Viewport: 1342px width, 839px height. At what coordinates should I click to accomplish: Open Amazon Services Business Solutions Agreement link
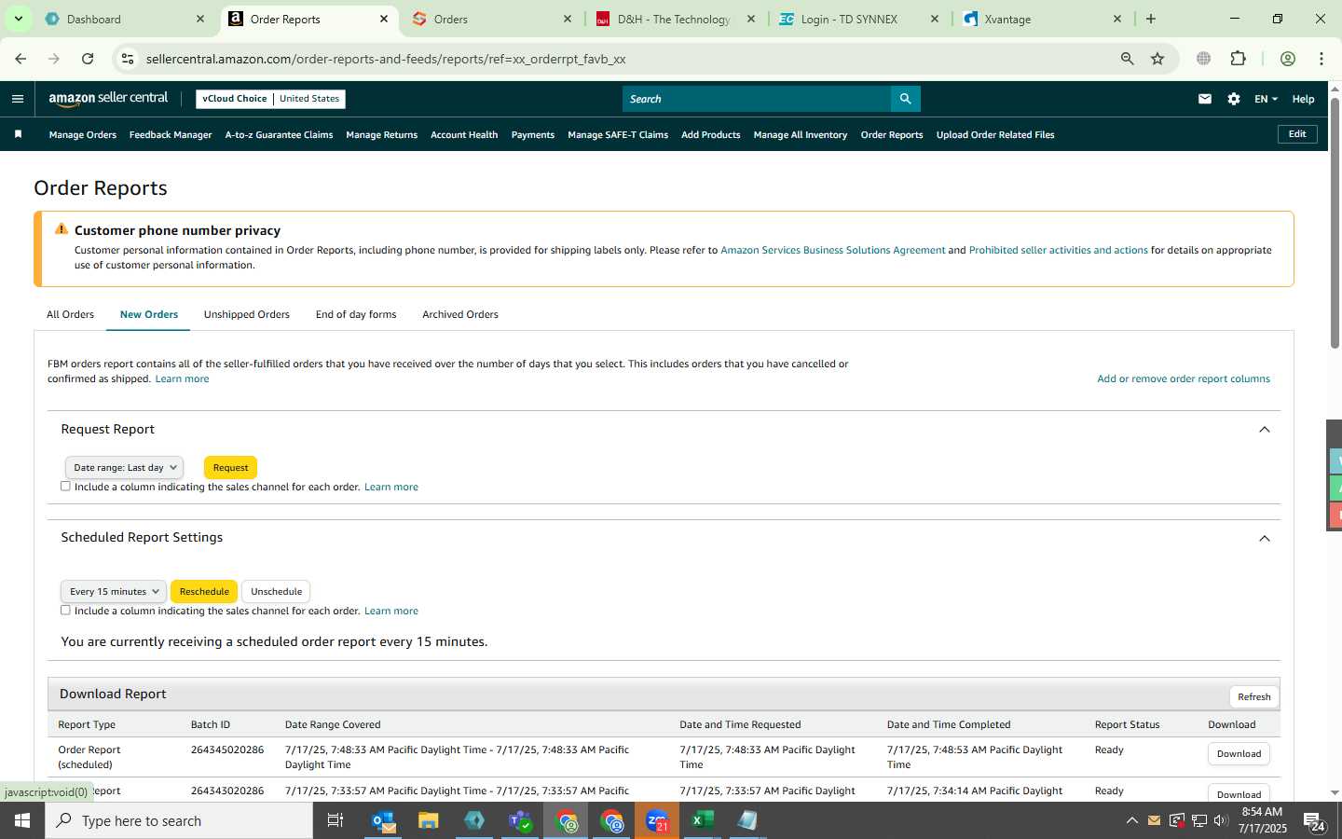(833, 250)
